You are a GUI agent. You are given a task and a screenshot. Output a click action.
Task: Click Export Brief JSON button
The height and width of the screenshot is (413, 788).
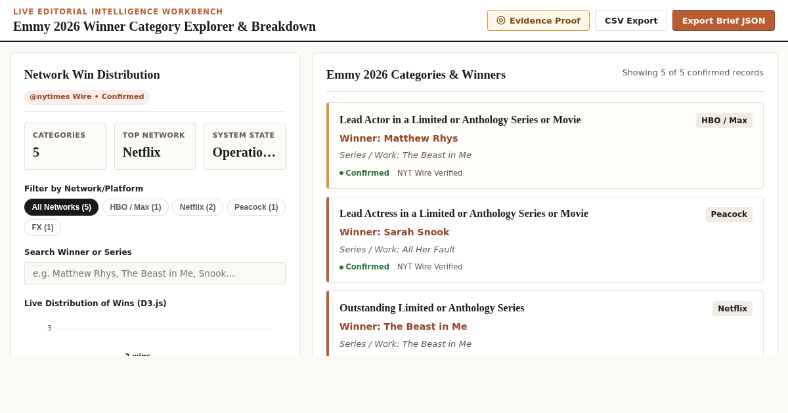(724, 20)
